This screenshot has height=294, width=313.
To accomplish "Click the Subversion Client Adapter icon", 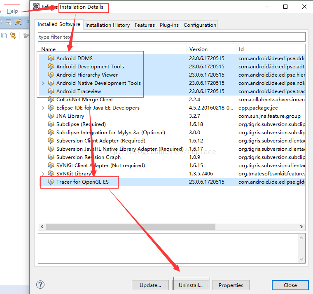I will click(51, 141).
